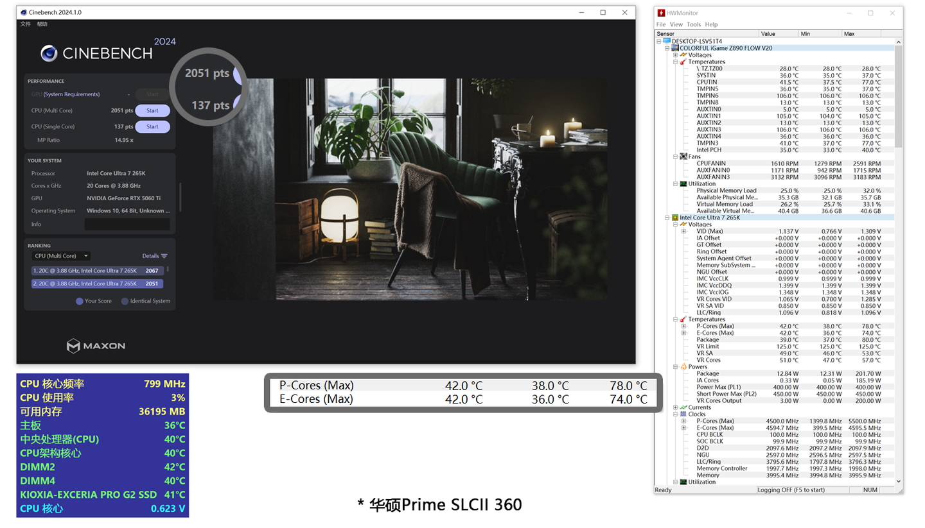Click the Fans node icon in sensor tree
The height and width of the screenshot is (528, 925).
pyautogui.click(x=683, y=157)
